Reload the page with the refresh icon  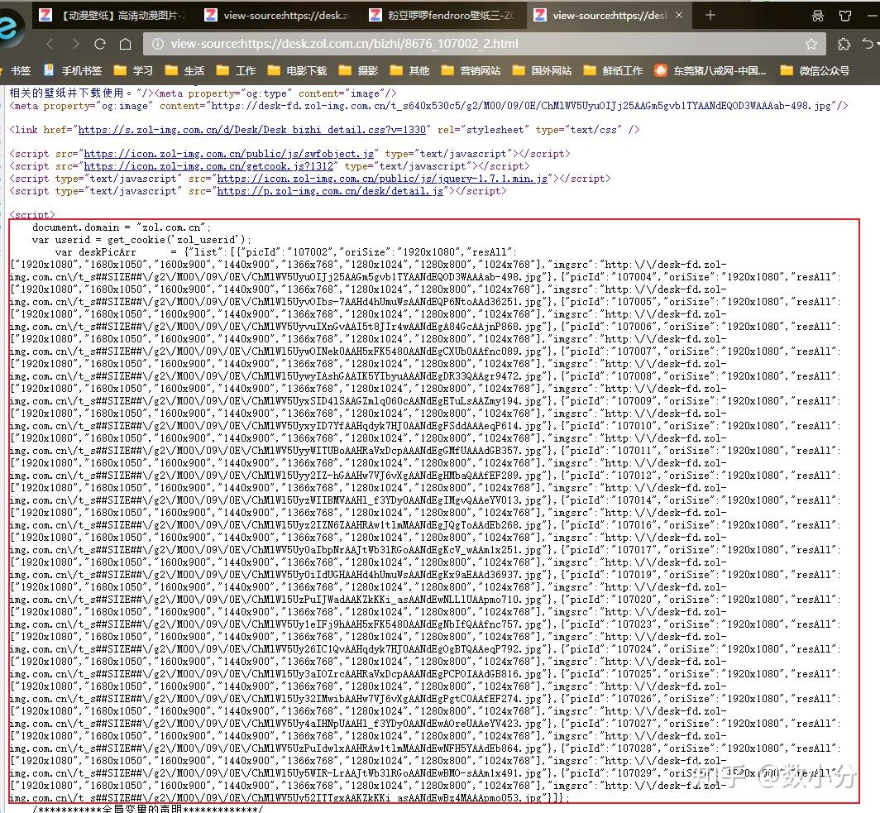click(98, 42)
